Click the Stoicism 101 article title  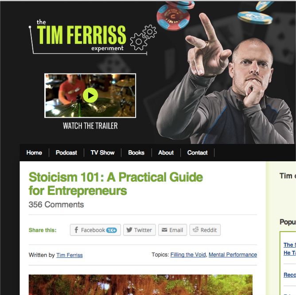coord(116,184)
